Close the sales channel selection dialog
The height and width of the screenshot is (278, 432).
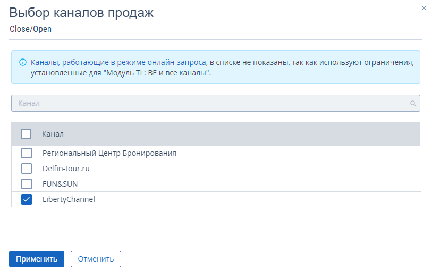click(423, 8)
